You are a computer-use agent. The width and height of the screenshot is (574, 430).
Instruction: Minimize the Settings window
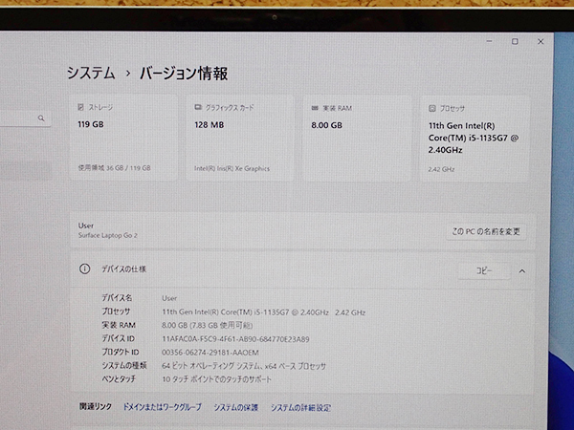(489, 41)
